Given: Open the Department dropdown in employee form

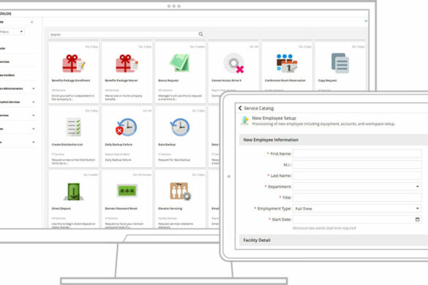Looking at the screenshot, I should point(357,186).
